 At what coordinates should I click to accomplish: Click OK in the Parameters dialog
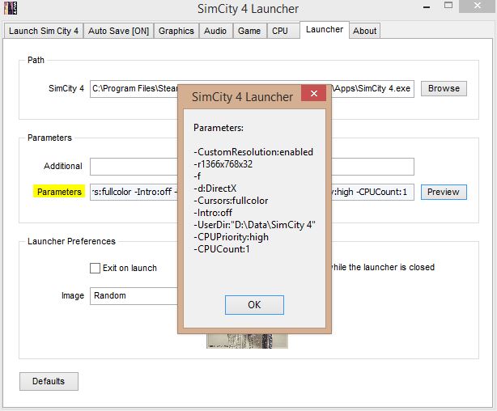(x=254, y=305)
